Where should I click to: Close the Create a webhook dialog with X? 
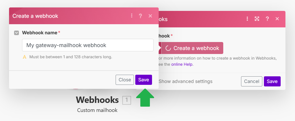click(150, 16)
